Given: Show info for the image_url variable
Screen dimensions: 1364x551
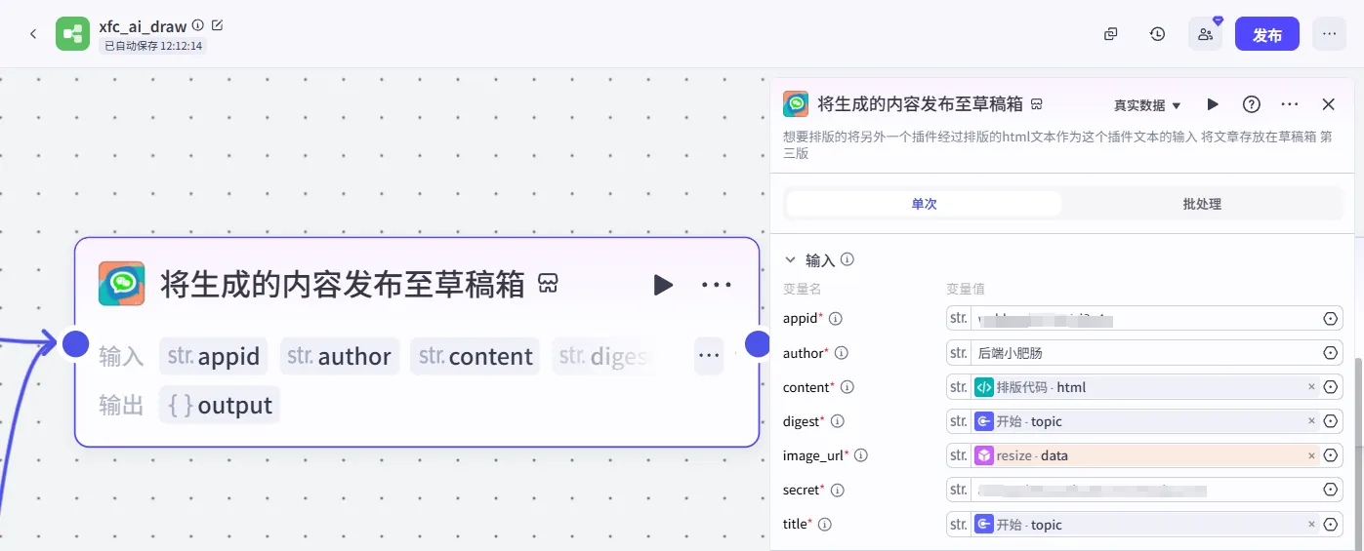Looking at the screenshot, I should 861,455.
